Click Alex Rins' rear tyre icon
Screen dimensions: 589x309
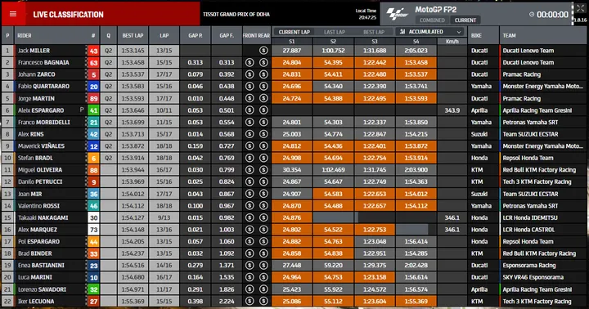point(263,134)
